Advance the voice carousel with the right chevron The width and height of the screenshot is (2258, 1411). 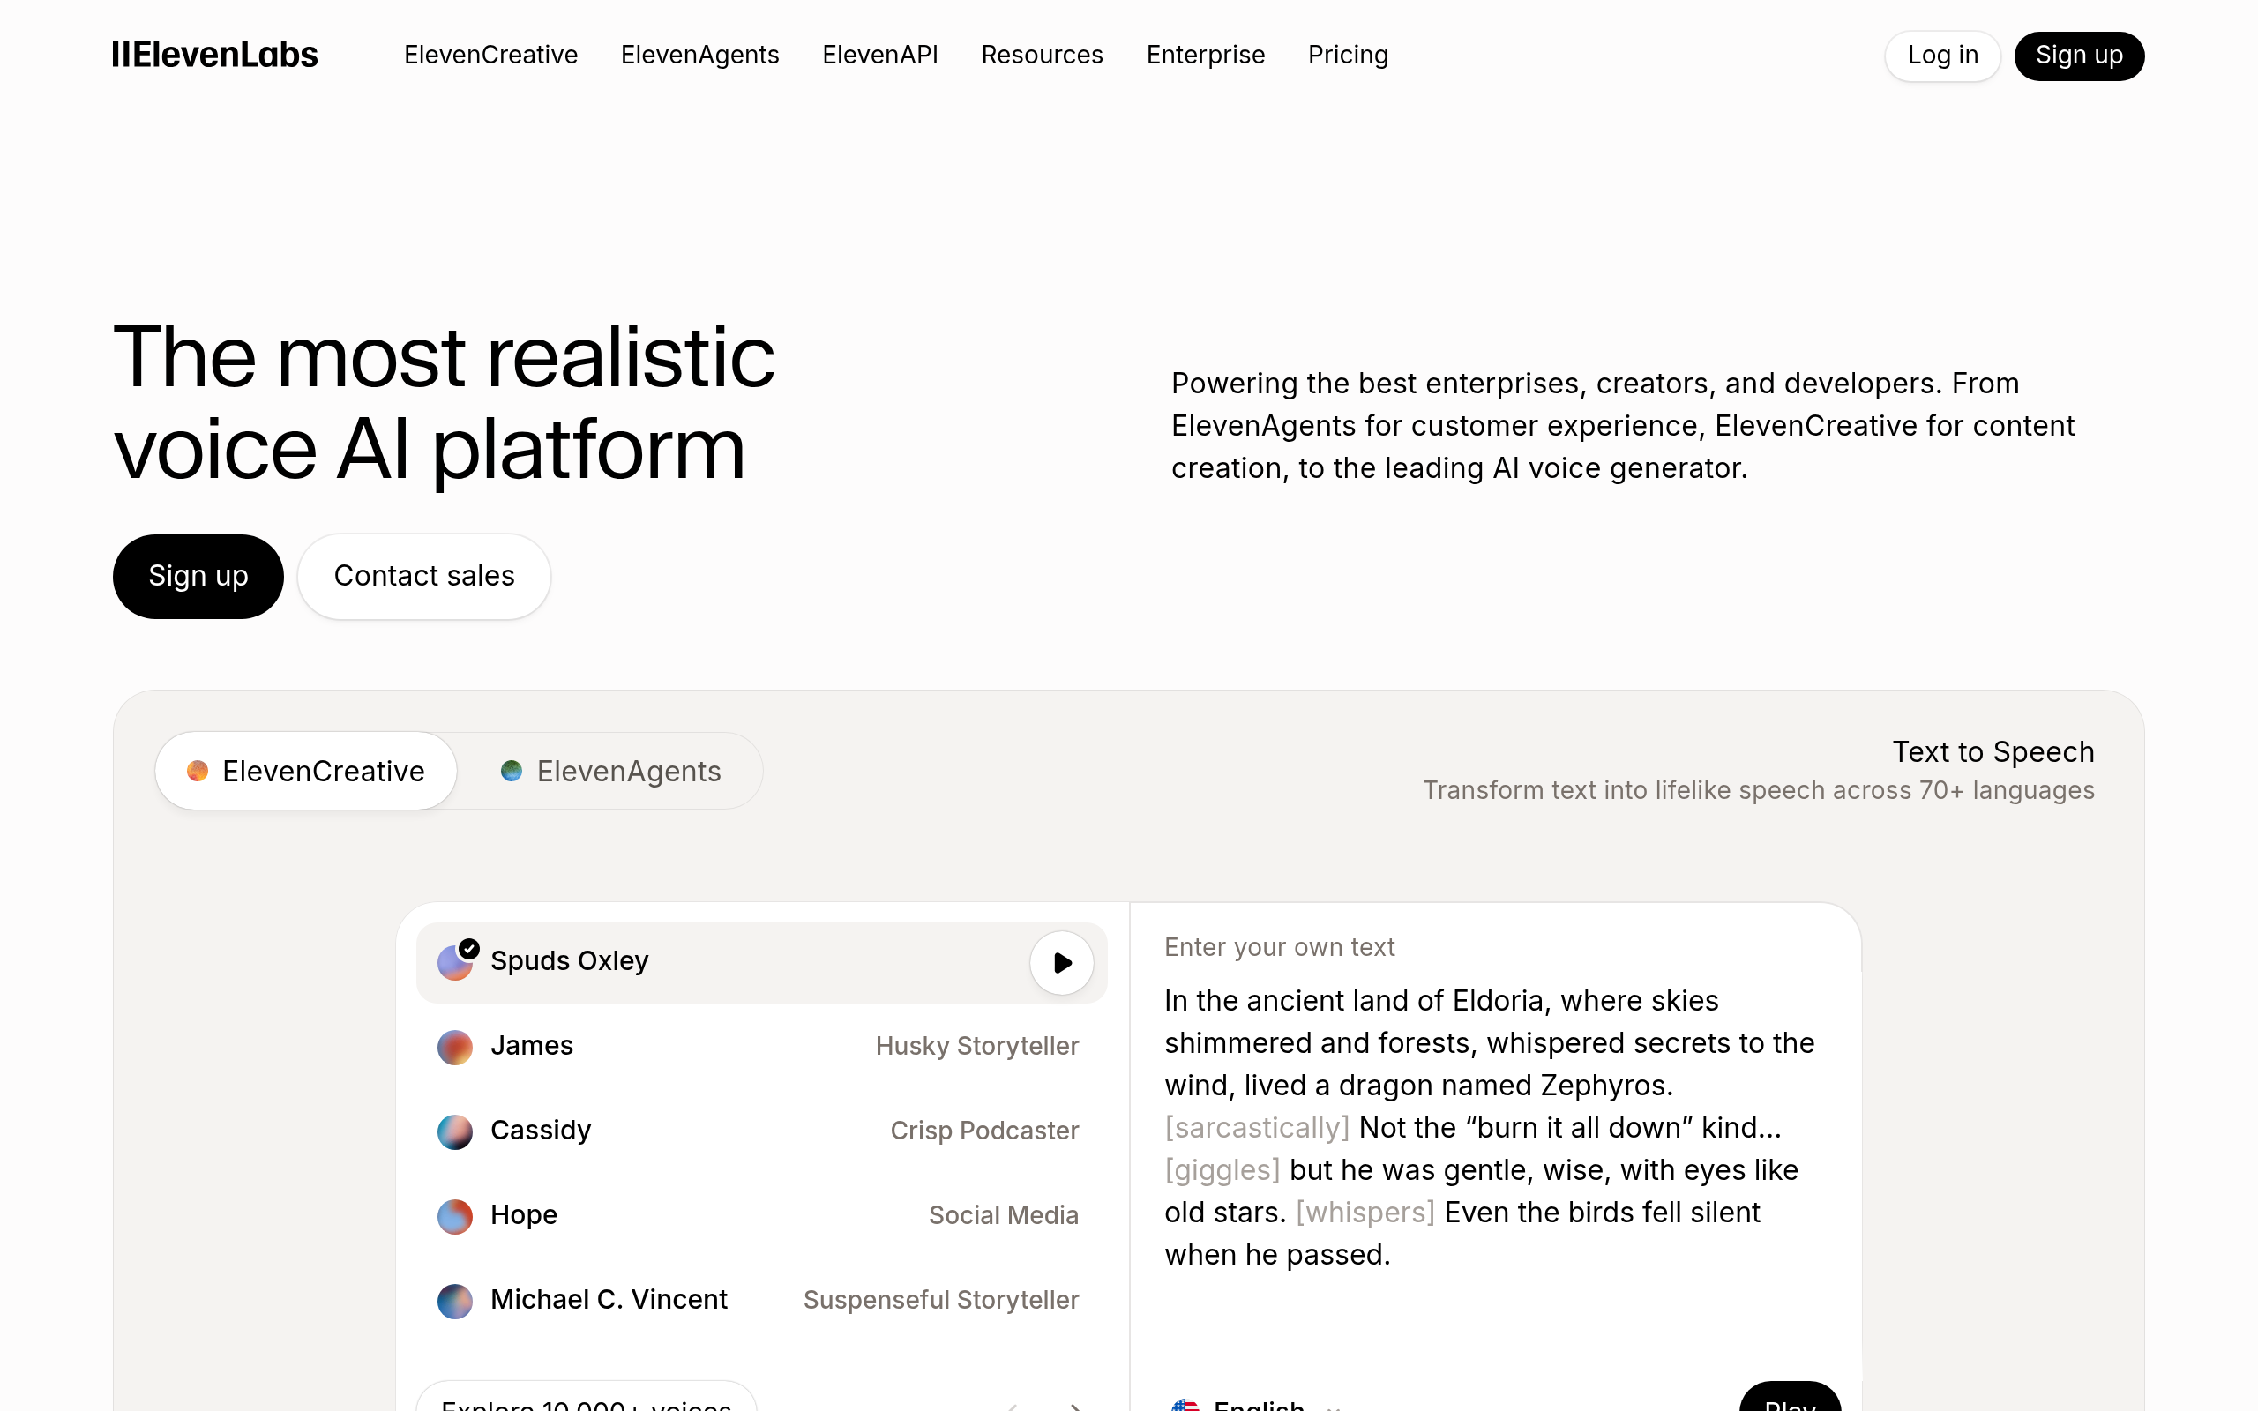[x=1075, y=1405]
